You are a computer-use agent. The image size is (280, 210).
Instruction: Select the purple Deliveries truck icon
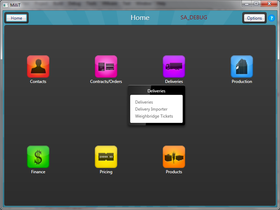point(174,66)
